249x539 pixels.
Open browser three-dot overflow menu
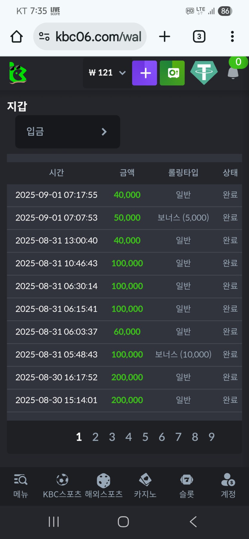click(x=232, y=37)
